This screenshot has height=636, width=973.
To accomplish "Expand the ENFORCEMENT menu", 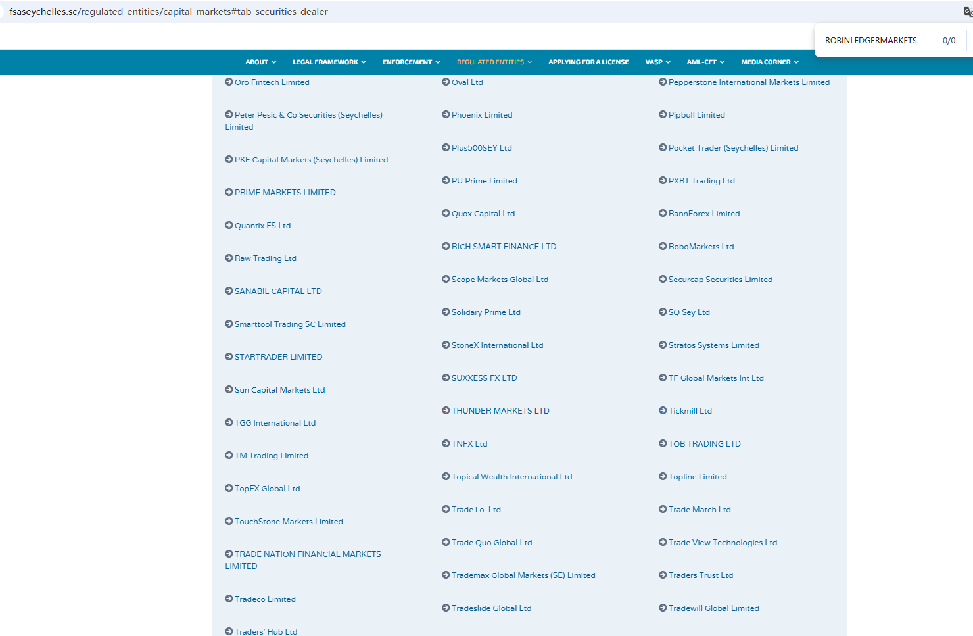I will [x=411, y=62].
